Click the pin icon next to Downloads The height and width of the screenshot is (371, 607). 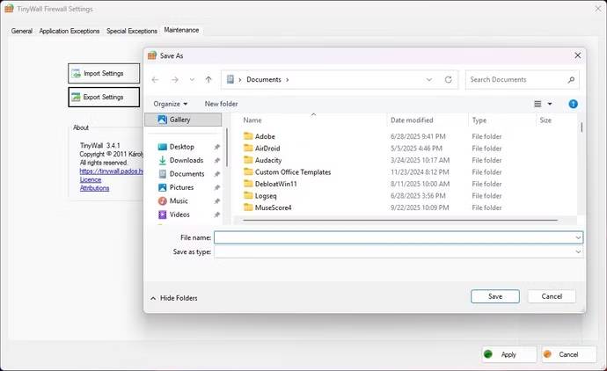click(x=216, y=161)
